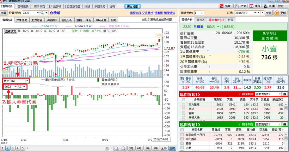Open the stock code 2330 dropdown
Screen dimensions: 289x152
(38, 13)
